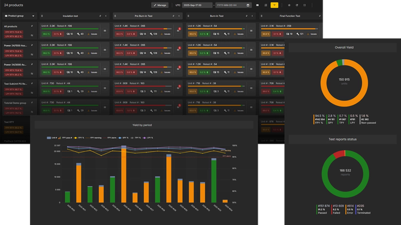
Task: Click the edit pencil next to Test SubUnit PG row
Action: pos(32,84)
